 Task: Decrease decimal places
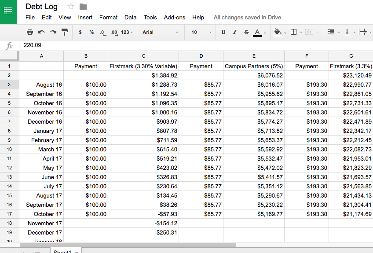[103, 33]
